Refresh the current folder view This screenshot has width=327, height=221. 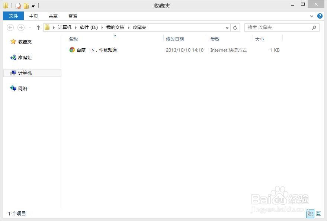pos(235,27)
